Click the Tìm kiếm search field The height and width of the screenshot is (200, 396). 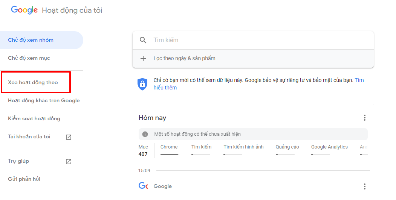(x=256, y=40)
